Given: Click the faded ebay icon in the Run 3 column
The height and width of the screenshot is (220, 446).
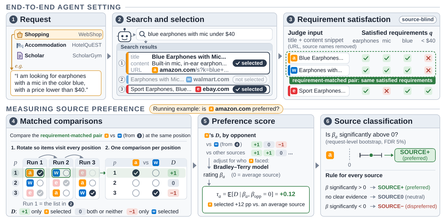Looking at the screenshot, I should [x=83, y=173].
